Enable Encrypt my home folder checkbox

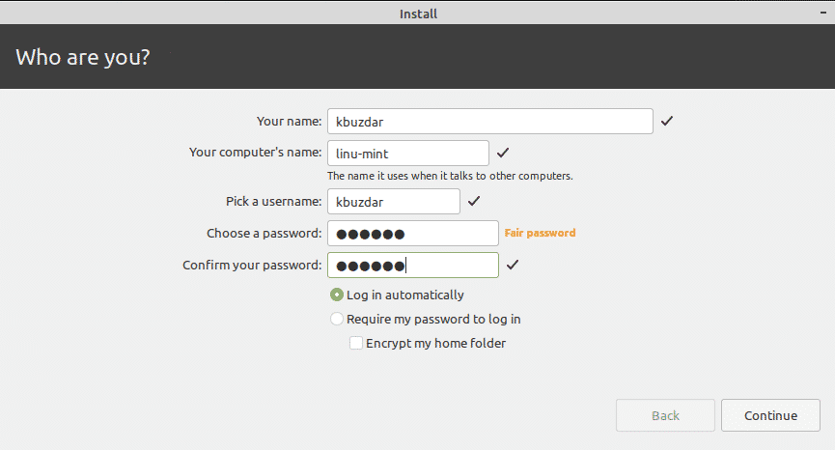(356, 343)
